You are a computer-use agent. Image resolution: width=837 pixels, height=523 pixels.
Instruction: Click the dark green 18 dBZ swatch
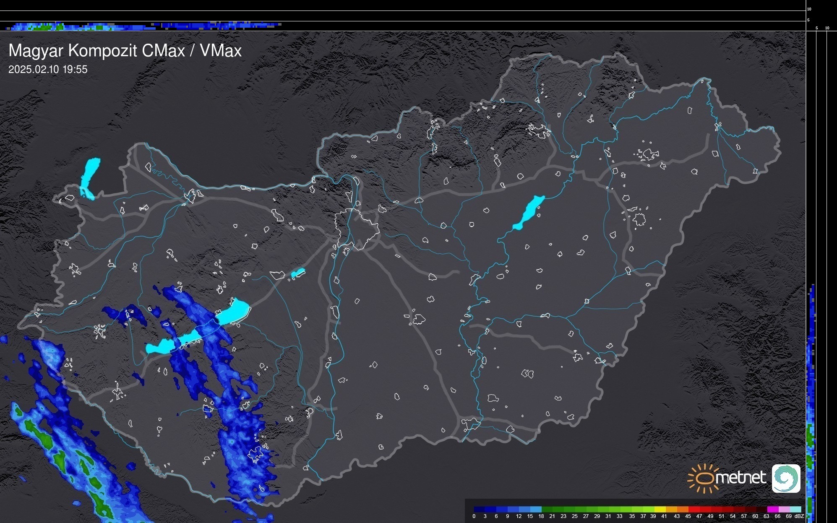547,509
